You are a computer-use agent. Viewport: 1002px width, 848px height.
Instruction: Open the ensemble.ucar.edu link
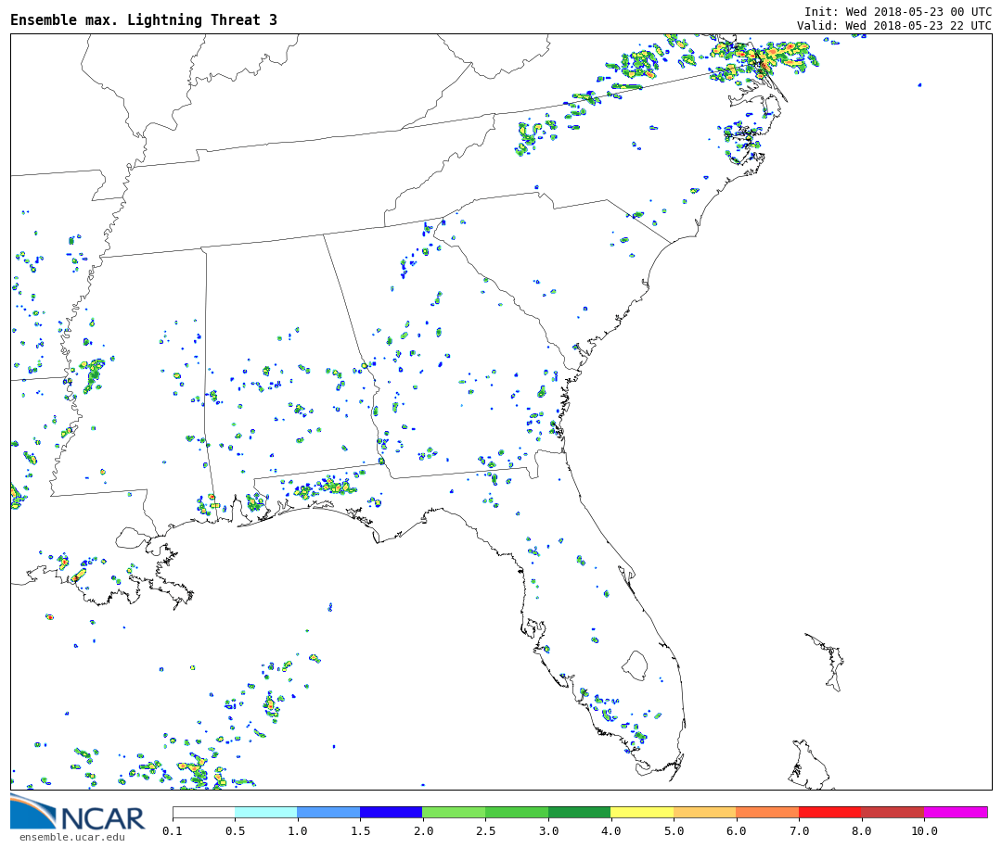[x=71, y=838]
